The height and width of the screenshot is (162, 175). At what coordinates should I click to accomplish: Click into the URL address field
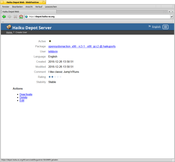click(x=96, y=17)
